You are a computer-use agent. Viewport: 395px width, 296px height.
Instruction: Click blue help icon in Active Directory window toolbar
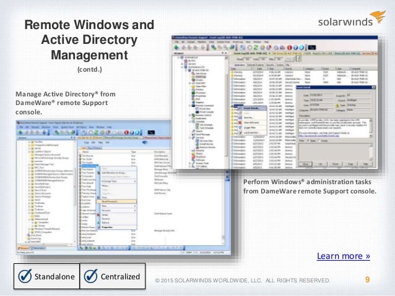(132, 132)
